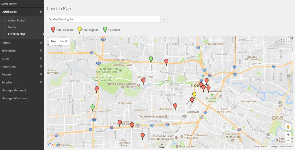Viewport: 295px width, 150px height.
Task: Click the red pin near S Post Oak Ln
Action: coord(97,89)
